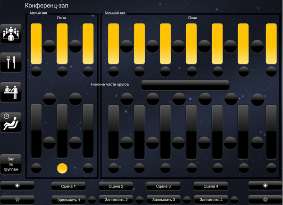Adjust the first yellow window slider in Малый зал
Screen dimensions: 283x205
[x=36, y=44]
